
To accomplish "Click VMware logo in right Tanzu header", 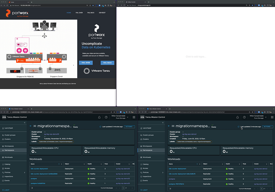I will coord(142,117).
